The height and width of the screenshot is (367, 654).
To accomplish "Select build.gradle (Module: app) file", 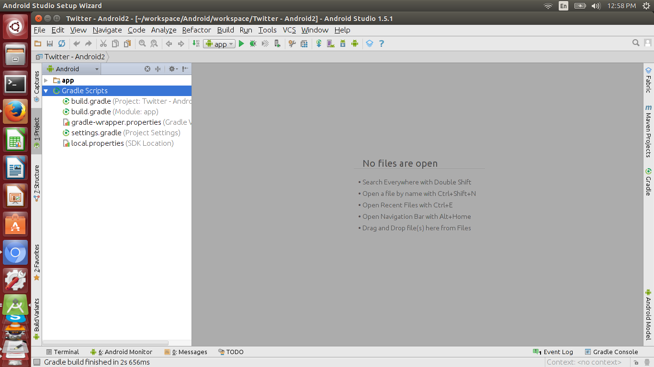I will (x=111, y=112).
